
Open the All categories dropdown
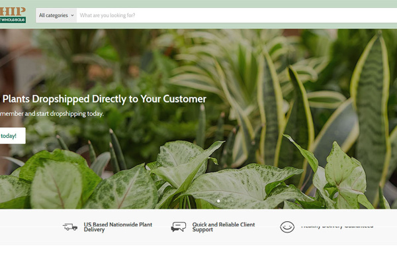click(x=56, y=15)
